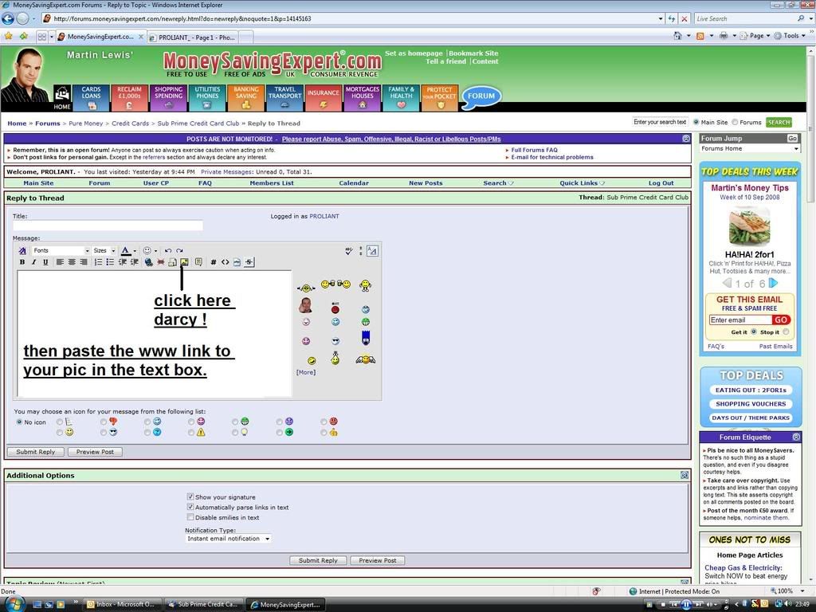Insert an ordered numbered list
The height and width of the screenshot is (612, 816).
click(x=98, y=262)
